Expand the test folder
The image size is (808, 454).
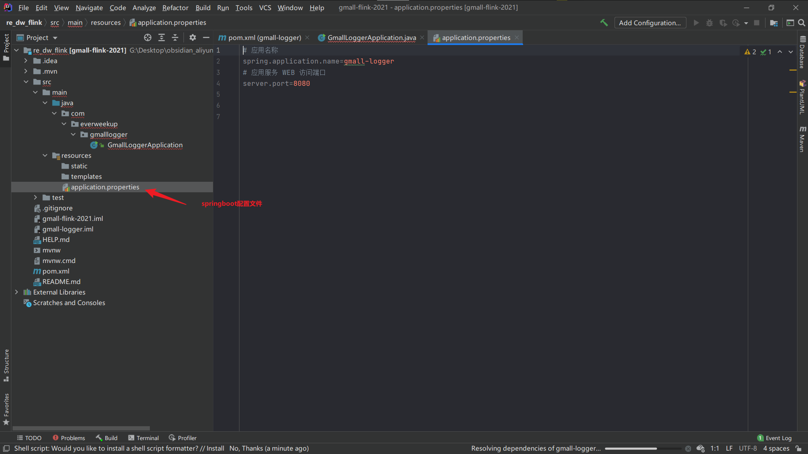(36, 197)
